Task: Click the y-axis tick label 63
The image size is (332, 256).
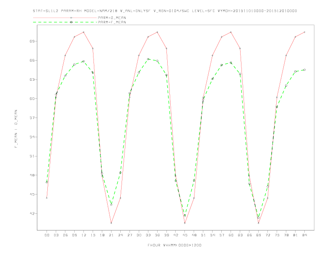Action: (x=32, y=79)
